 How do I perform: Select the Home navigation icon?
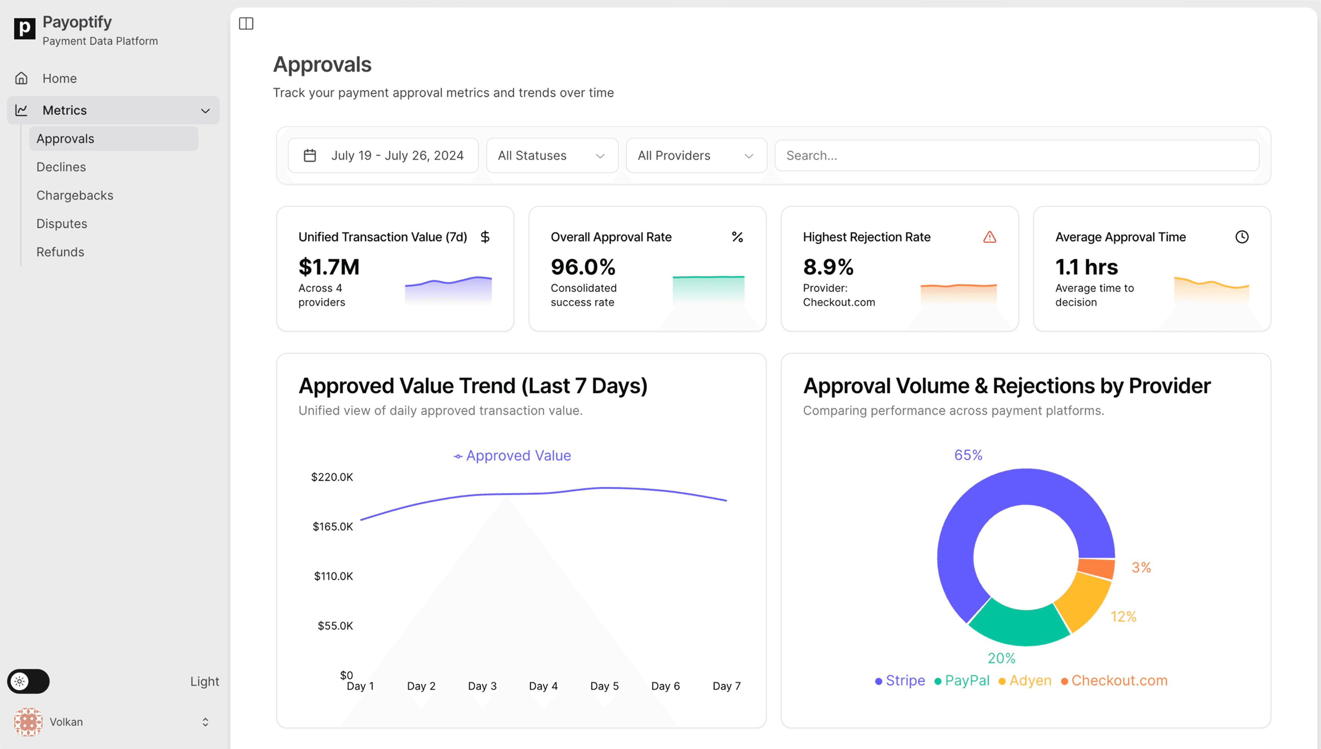click(22, 78)
